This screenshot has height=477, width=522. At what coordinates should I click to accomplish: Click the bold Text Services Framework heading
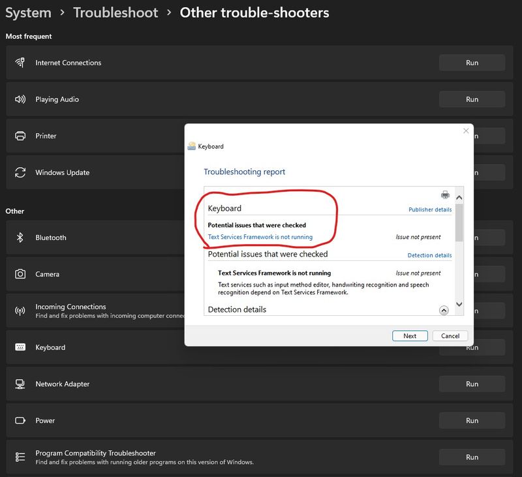point(274,273)
